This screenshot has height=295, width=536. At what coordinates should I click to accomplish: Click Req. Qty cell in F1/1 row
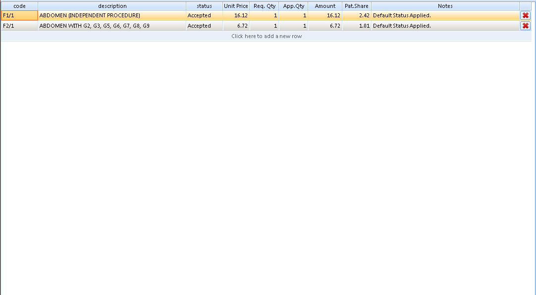(x=264, y=15)
